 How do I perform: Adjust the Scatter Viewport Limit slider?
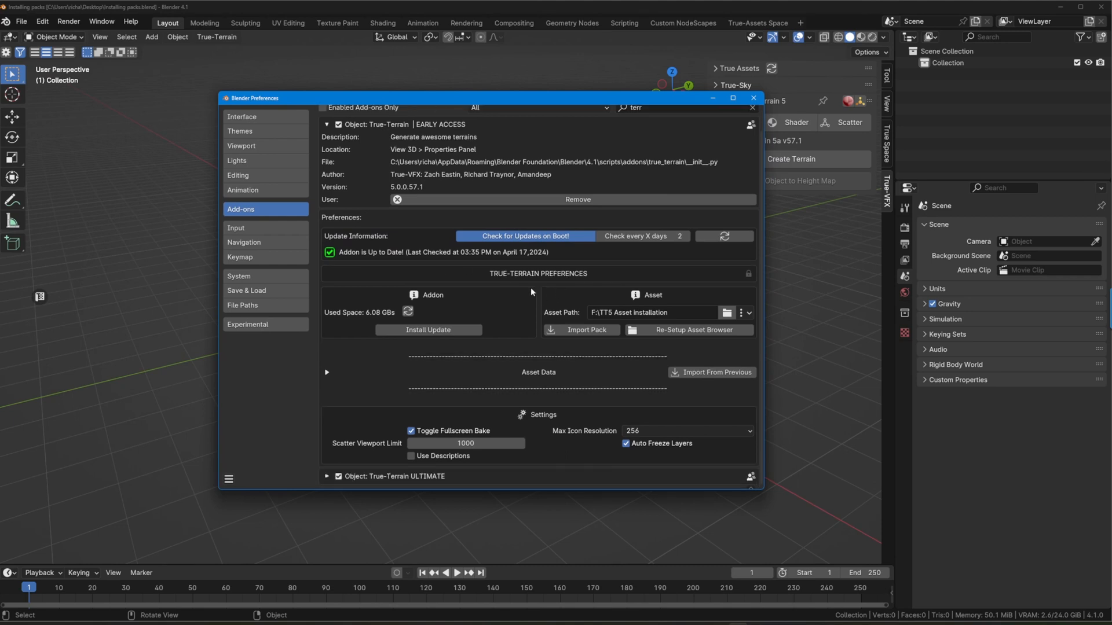pos(466,443)
